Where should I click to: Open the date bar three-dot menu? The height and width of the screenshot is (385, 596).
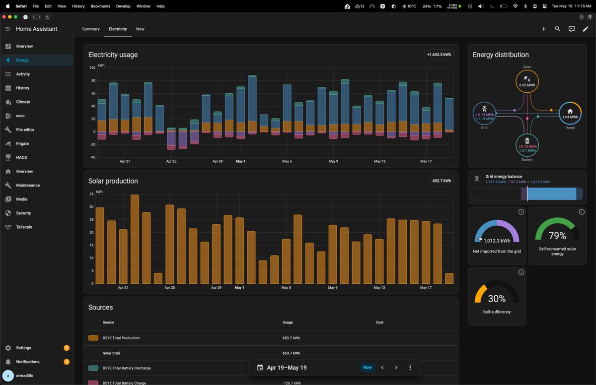pos(410,368)
